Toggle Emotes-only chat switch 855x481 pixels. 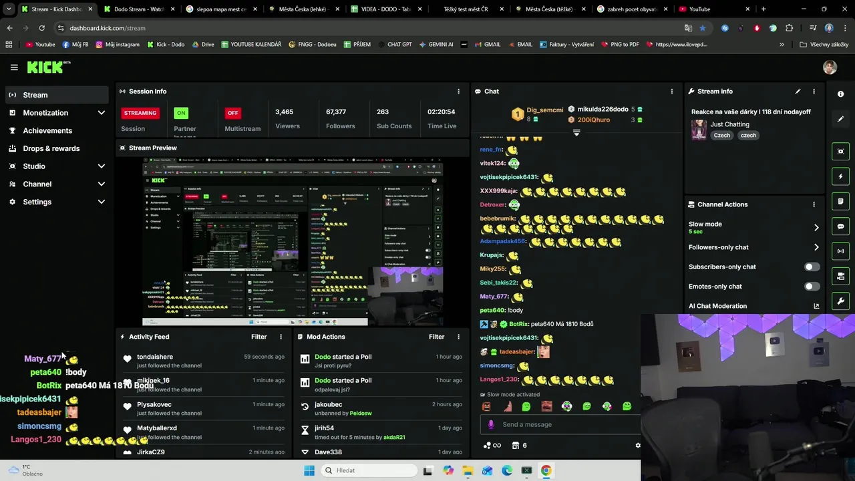click(812, 287)
